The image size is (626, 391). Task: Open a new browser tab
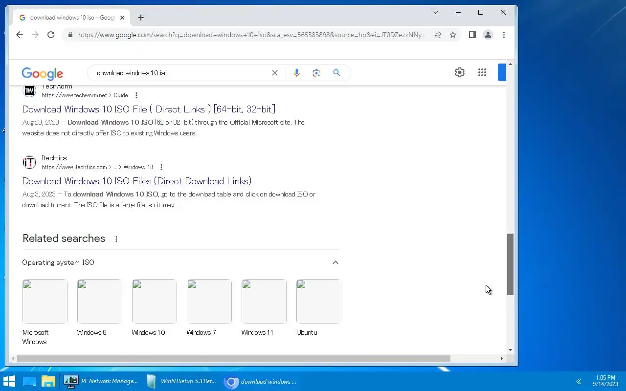point(141,18)
